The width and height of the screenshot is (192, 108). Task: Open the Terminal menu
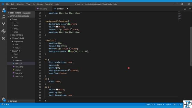tap(49, 4)
